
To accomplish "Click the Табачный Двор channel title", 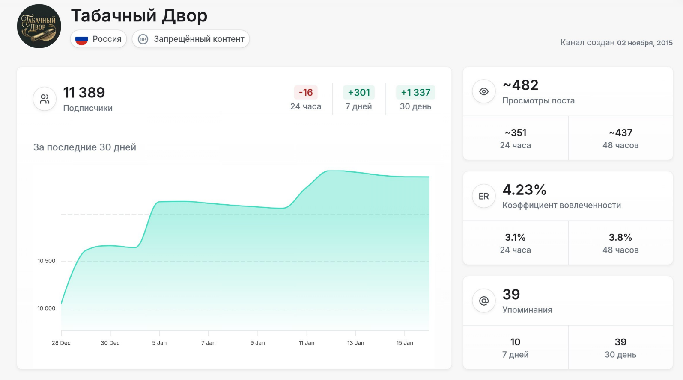I will coord(139,16).
